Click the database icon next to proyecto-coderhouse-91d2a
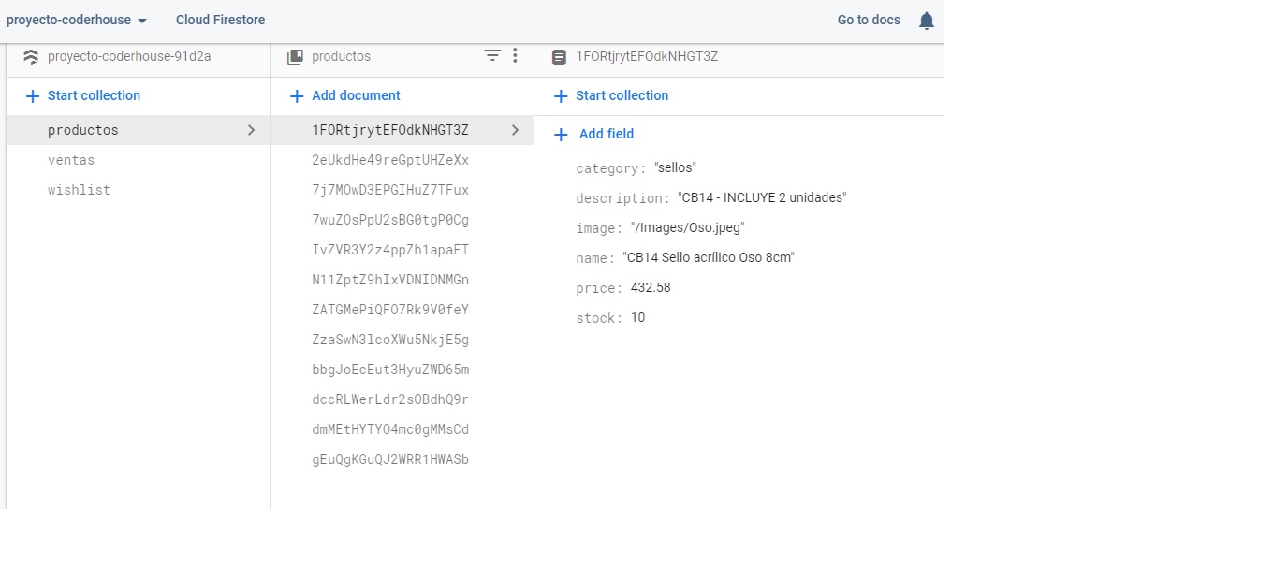Image resolution: width=1273 pixels, height=581 pixels. 31,56
